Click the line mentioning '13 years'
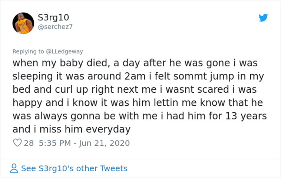281x178 pixels. pyautogui.click(x=140, y=116)
